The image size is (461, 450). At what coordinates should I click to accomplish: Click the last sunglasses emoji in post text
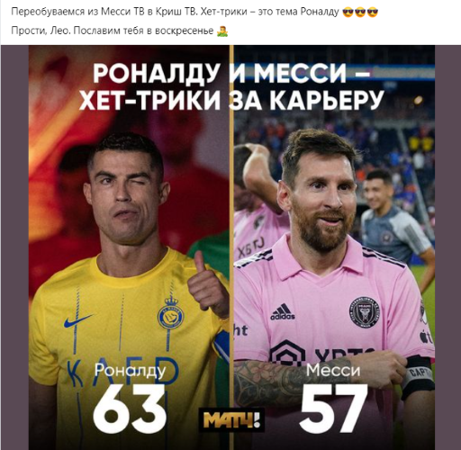click(373, 13)
